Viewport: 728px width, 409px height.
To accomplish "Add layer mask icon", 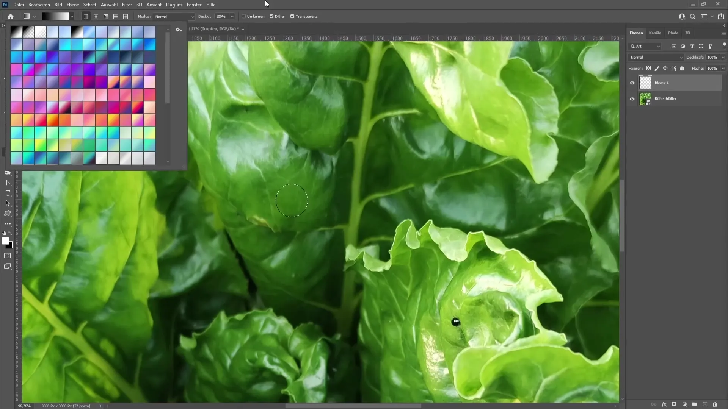I will (x=674, y=404).
